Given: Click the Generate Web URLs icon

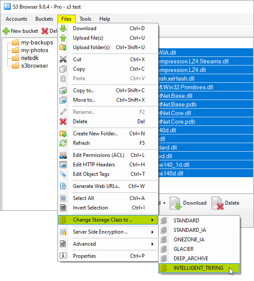Looking at the screenshot, I should [63, 186].
